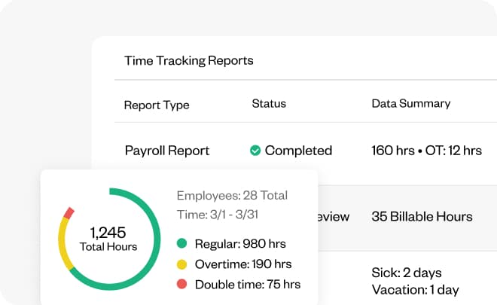Click the yellow Overtime legend dot
497x305 pixels.
point(181,264)
